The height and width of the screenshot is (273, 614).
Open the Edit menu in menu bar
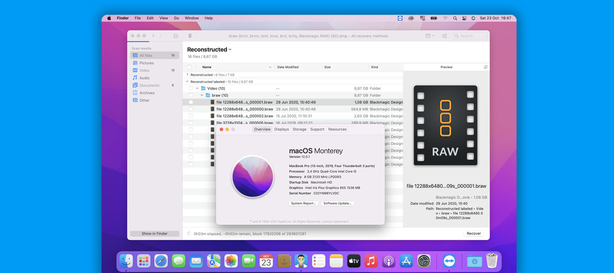(150, 18)
